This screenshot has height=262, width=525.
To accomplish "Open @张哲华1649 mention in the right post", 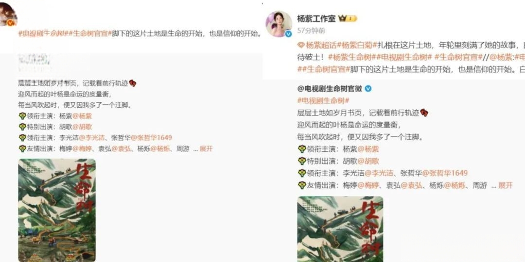I will 445,173.
